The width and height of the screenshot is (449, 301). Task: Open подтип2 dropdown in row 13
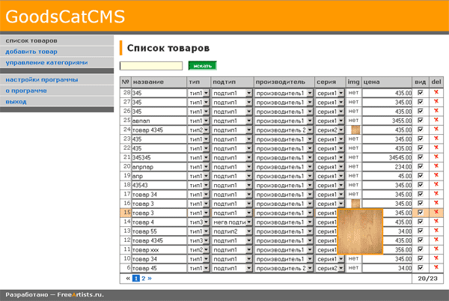(x=232, y=231)
